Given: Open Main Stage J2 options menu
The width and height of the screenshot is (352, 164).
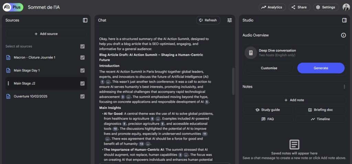Looking at the screenshot, I should tap(8, 84).
